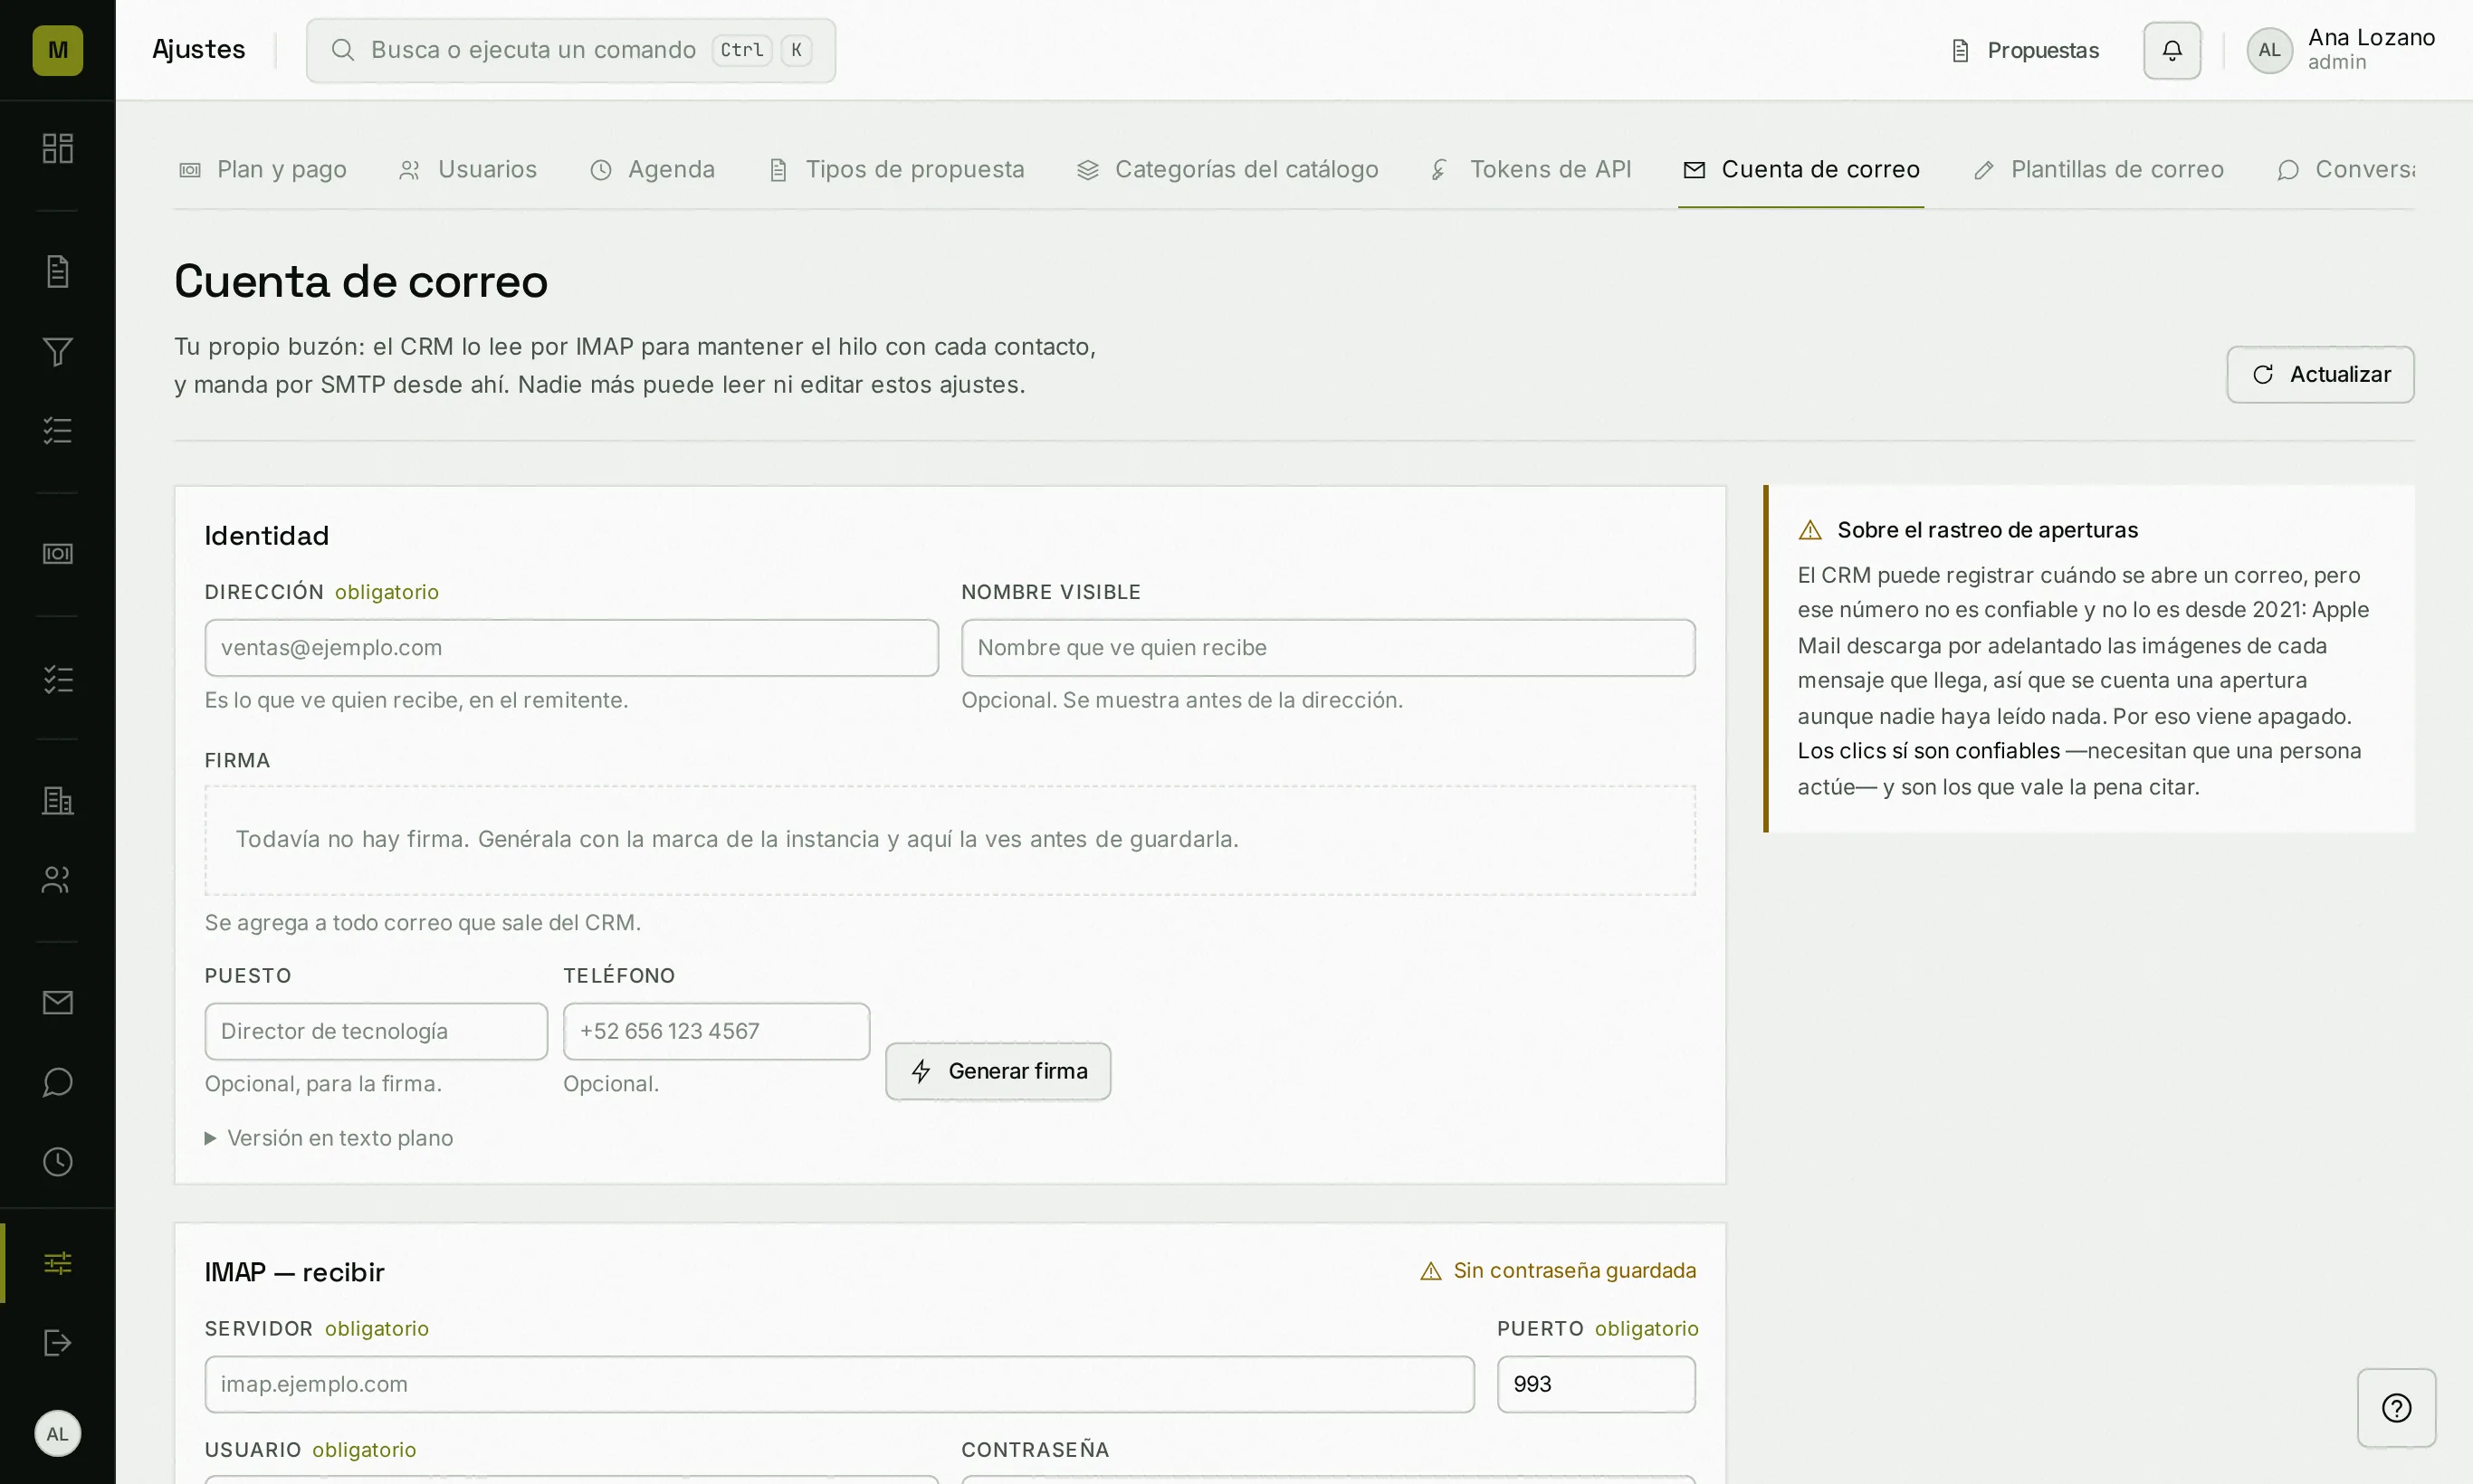Image resolution: width=2473 pixels, height=1484 pixels.
Task: Click the logout icon in sidebar
Action: (57, 1342)
